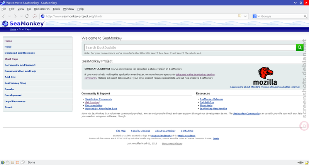Open the Get Add-Ons resource link
This screenshot has height=165, width=309.
207,102
